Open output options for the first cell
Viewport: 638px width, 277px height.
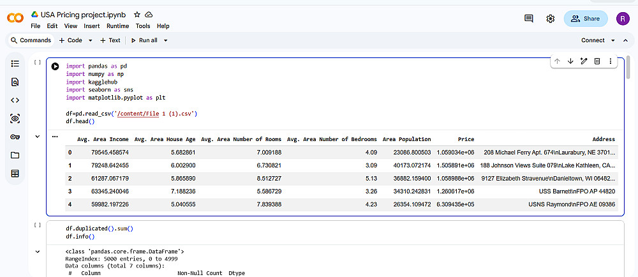55,137
